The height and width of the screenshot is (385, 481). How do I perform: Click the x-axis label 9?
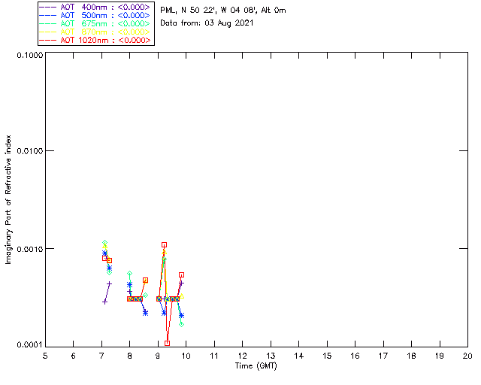pyautogui.click(x=158, y=356)
